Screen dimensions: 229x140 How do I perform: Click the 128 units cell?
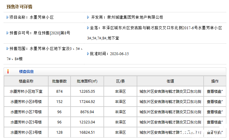[x=59, y=132]
